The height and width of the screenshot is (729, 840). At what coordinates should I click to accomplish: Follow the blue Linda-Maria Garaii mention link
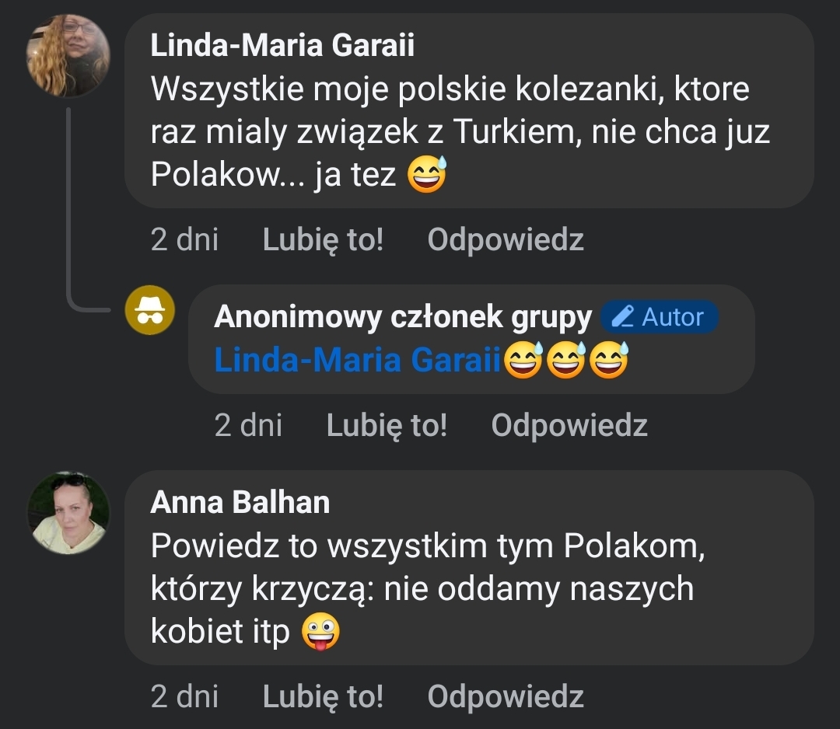pos(358,361)
